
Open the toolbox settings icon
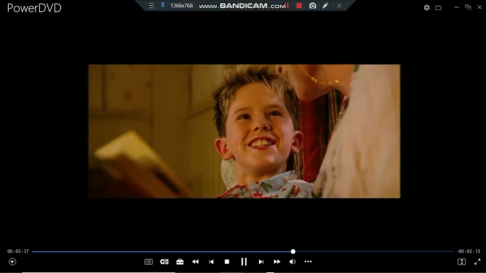click(180, 262)
